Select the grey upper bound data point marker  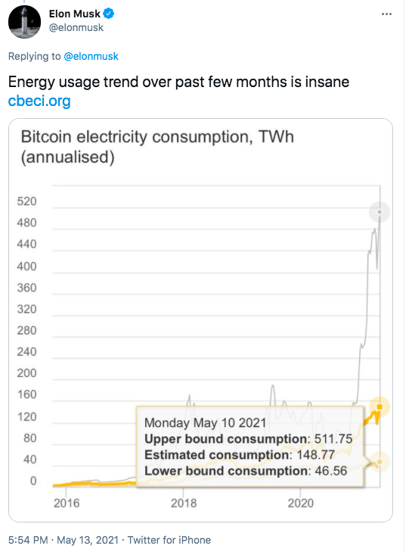(380, 212)
